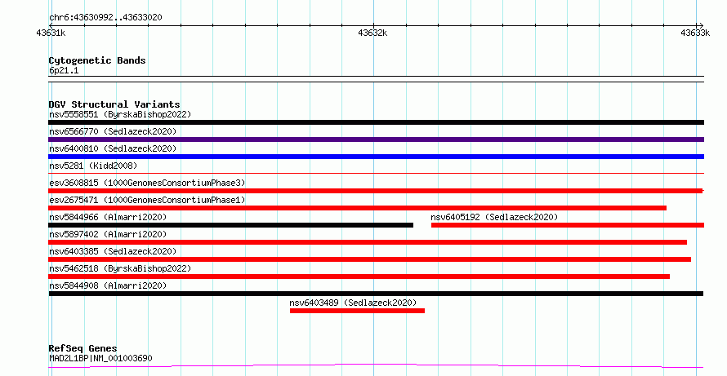
Task: Click the nsv6403489 (Sedlazeck2020) label
Action: coord(354,303)
